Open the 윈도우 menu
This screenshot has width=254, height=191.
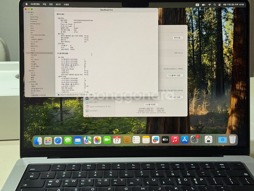point(58,5)
